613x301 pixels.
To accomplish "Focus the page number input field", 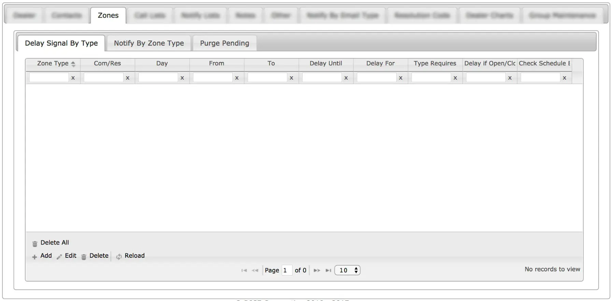I will (287, 270).
